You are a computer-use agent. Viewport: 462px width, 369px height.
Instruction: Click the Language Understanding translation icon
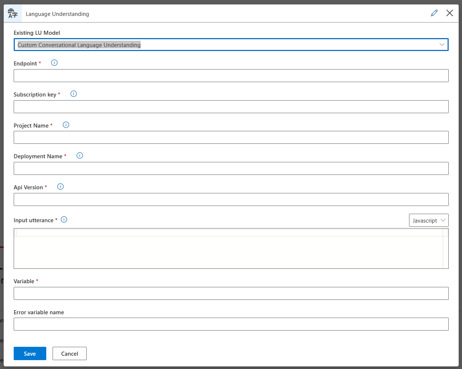(12, 13)
